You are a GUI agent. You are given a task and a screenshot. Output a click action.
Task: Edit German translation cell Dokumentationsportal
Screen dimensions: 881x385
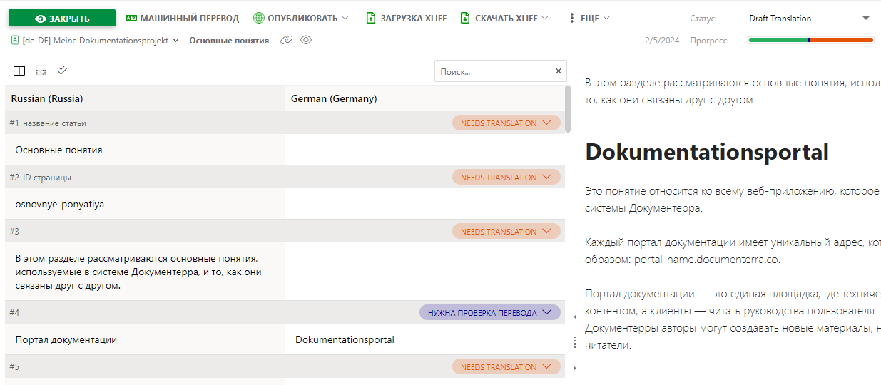point(424,340)
